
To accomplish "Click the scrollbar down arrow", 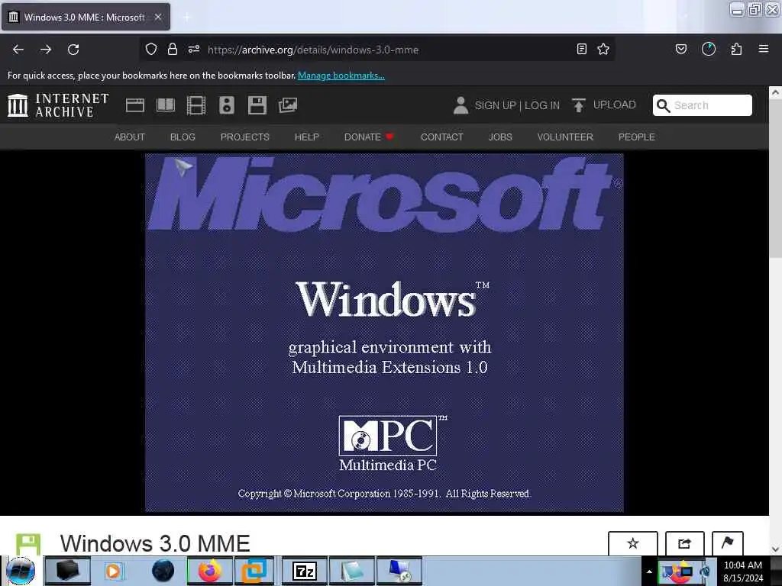I will tap(775, 549).
